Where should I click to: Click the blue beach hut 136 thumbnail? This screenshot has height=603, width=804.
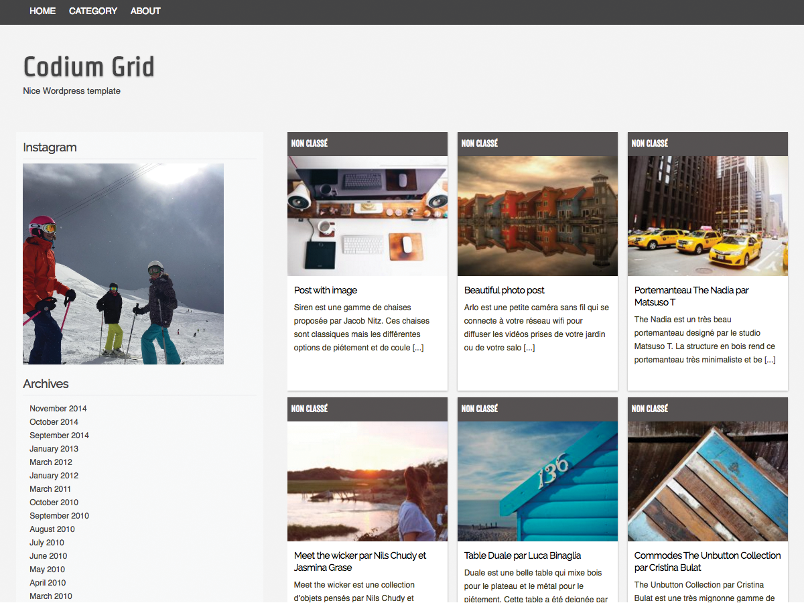537,481
